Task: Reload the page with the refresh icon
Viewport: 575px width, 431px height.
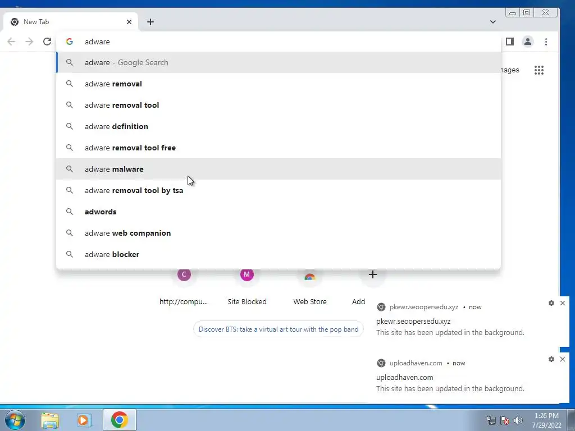Action: tap(47, 42)
